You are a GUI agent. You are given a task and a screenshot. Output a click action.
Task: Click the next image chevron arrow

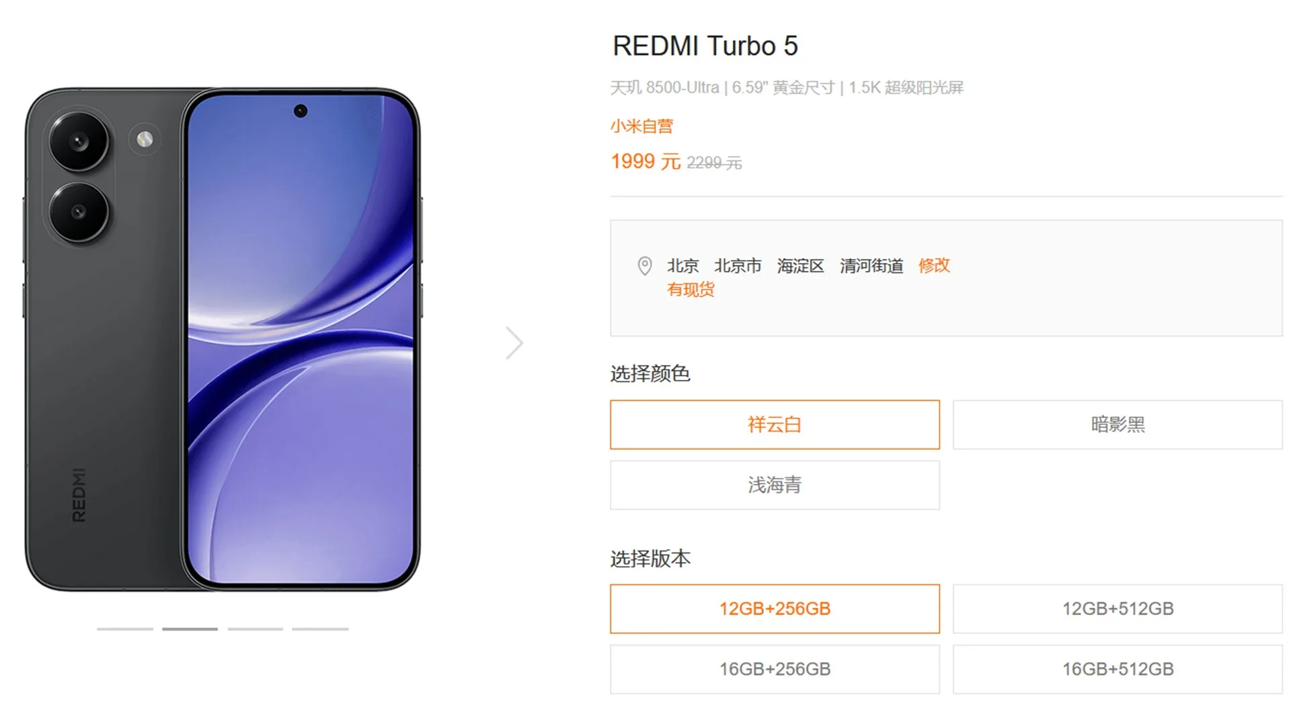(514, 343)
